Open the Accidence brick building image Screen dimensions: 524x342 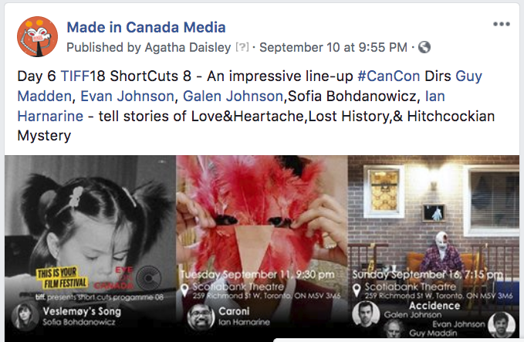click(x=435, y=216)
